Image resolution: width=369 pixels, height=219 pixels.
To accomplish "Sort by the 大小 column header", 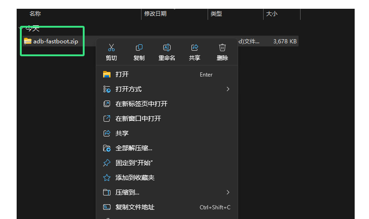I will point(271,14).
